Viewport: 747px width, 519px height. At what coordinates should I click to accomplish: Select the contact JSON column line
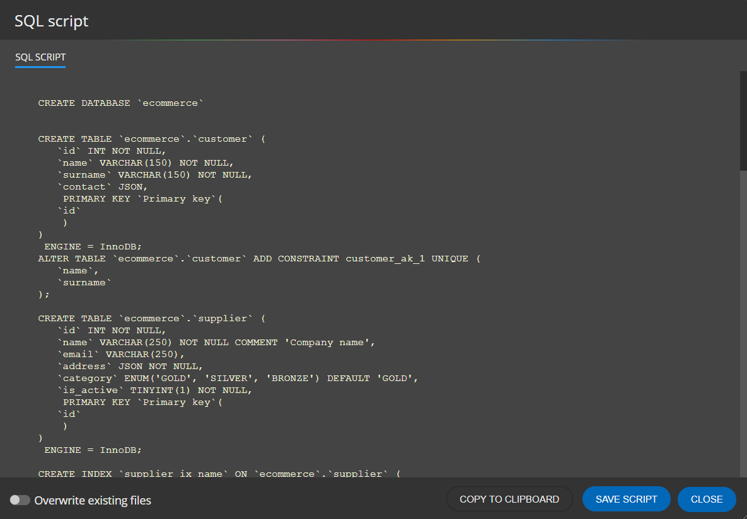click(102, 186)
